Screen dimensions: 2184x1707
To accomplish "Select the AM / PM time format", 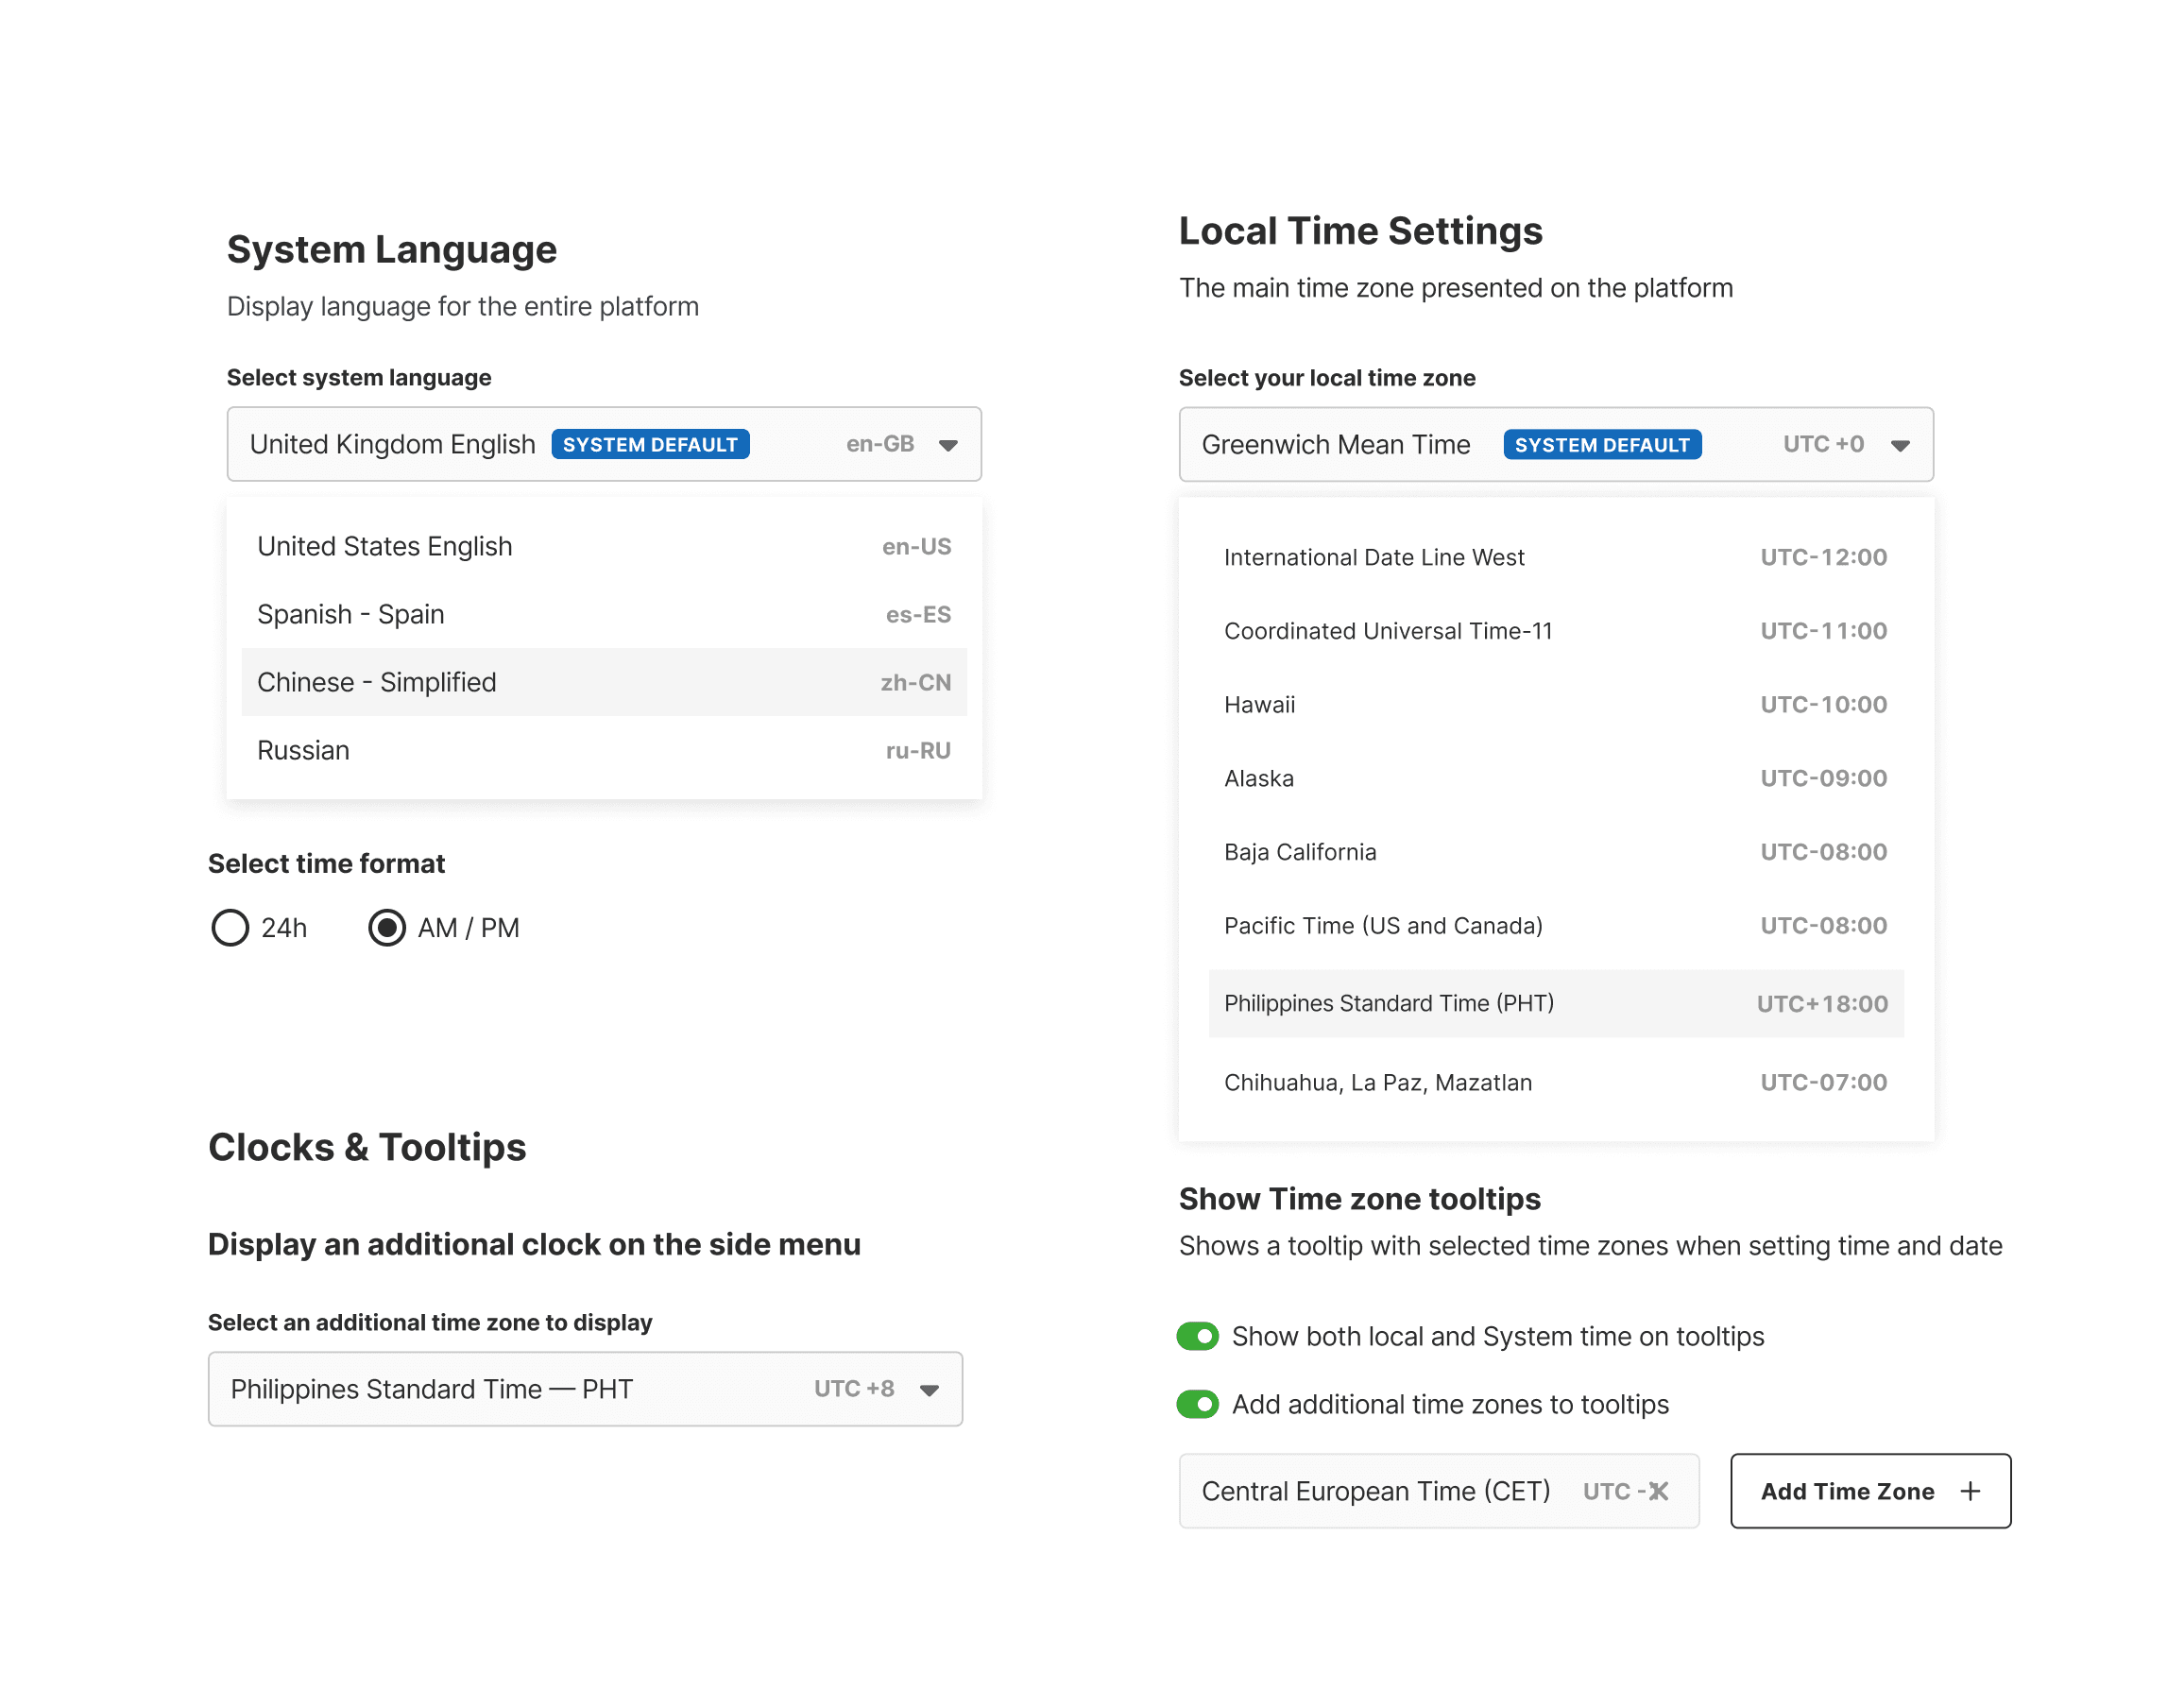I will pyautogui.click(x=387, y=928).
